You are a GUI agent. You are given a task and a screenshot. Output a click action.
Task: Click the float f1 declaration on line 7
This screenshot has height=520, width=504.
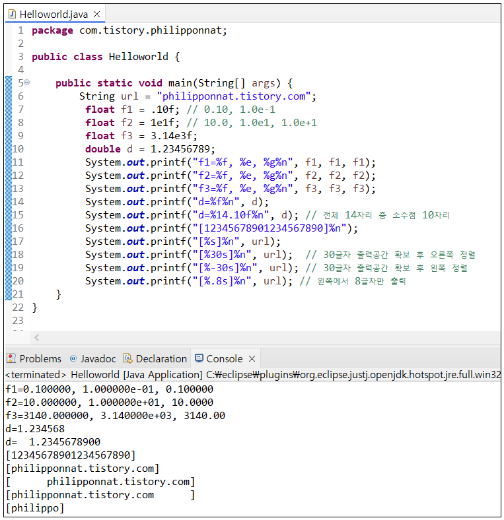click(x=132, y=110)
